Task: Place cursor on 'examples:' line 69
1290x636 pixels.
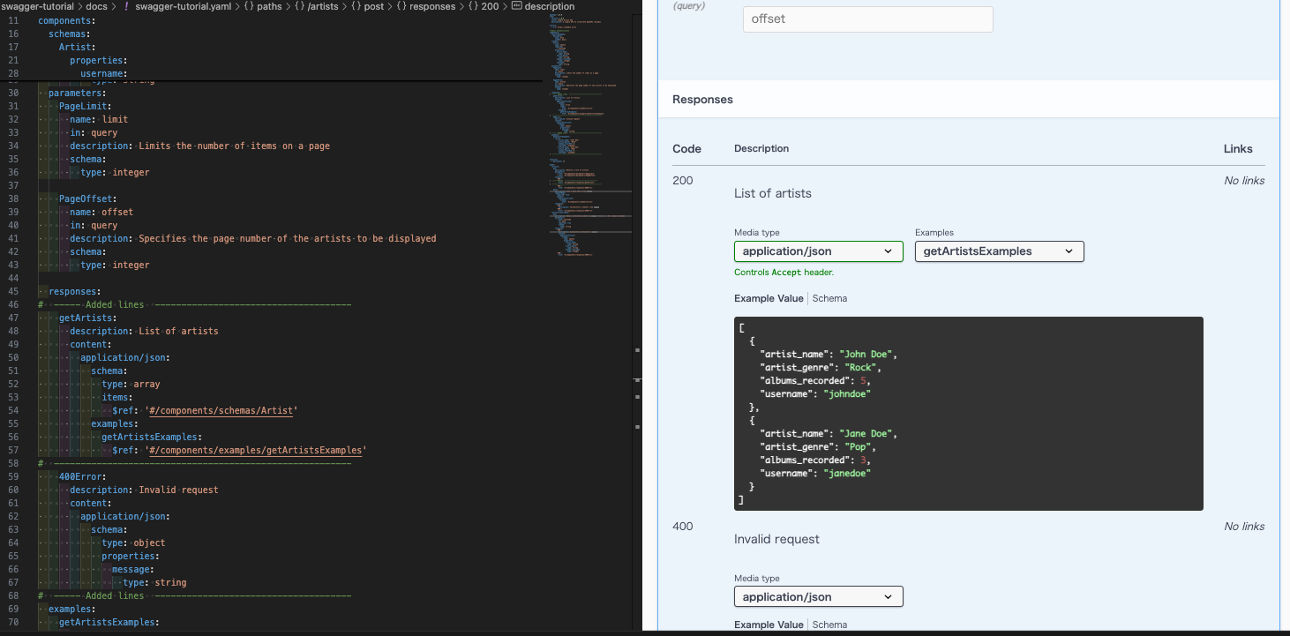Action: pyautogui.click(x=71, y=609)
